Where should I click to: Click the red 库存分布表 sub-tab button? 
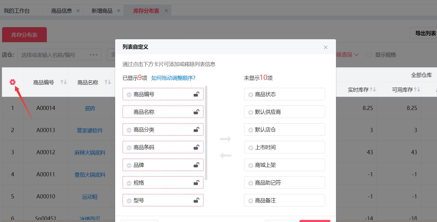click(24, 35)
